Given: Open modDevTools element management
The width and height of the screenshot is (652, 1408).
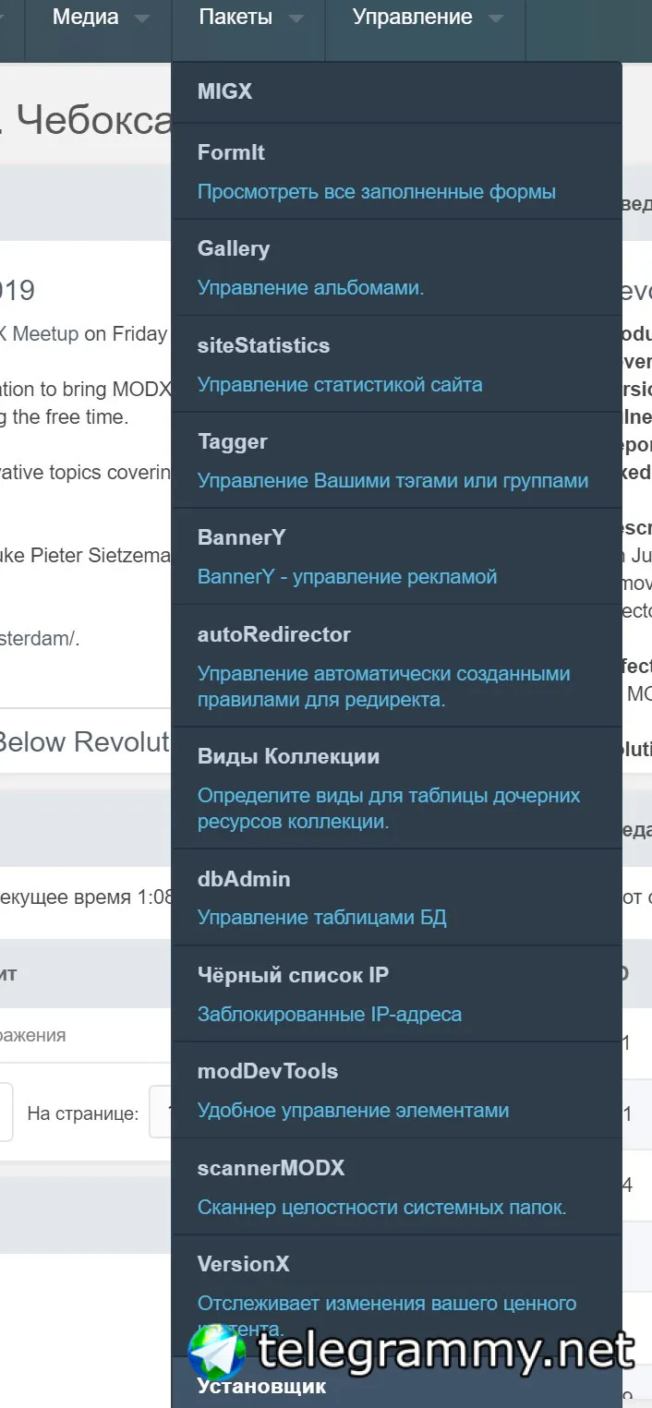Looking at the screenshot, I should click(396, 1089).
